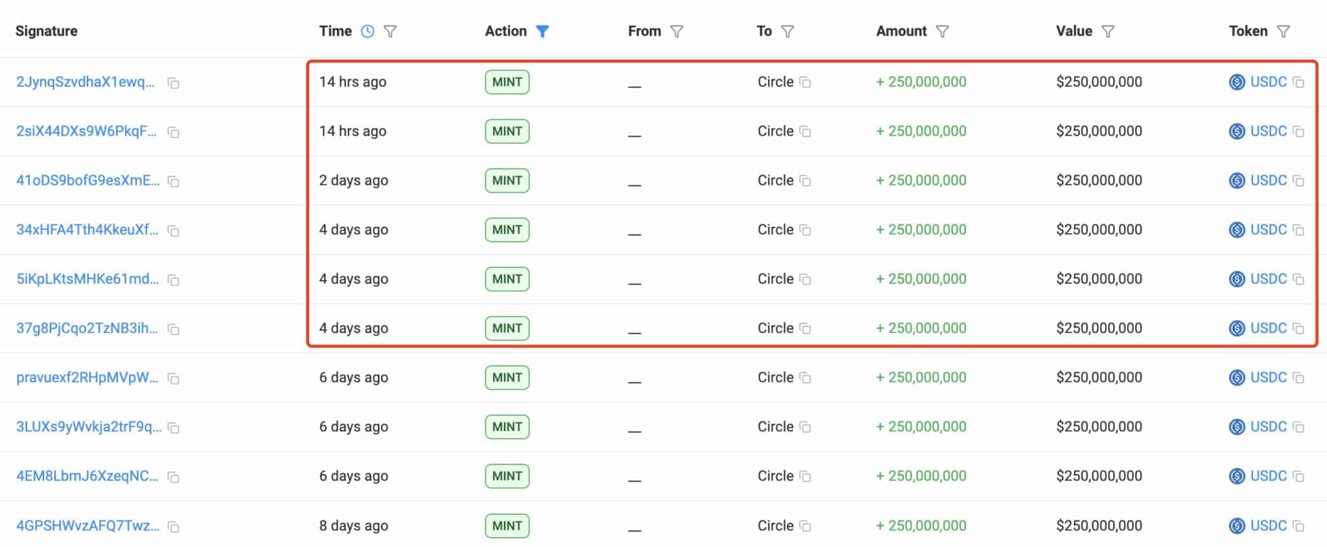Copy the 2JynqSzvdhaX1ewq signature

[173, 83]
